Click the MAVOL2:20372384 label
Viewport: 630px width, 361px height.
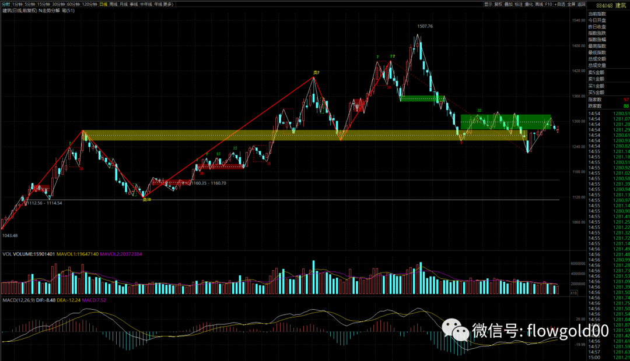[121, 254]
